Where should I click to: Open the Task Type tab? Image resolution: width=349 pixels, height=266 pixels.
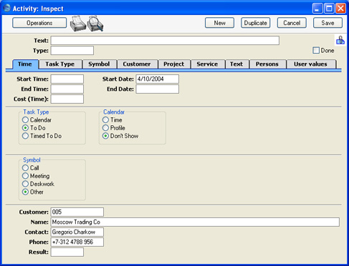coord(60,64)
